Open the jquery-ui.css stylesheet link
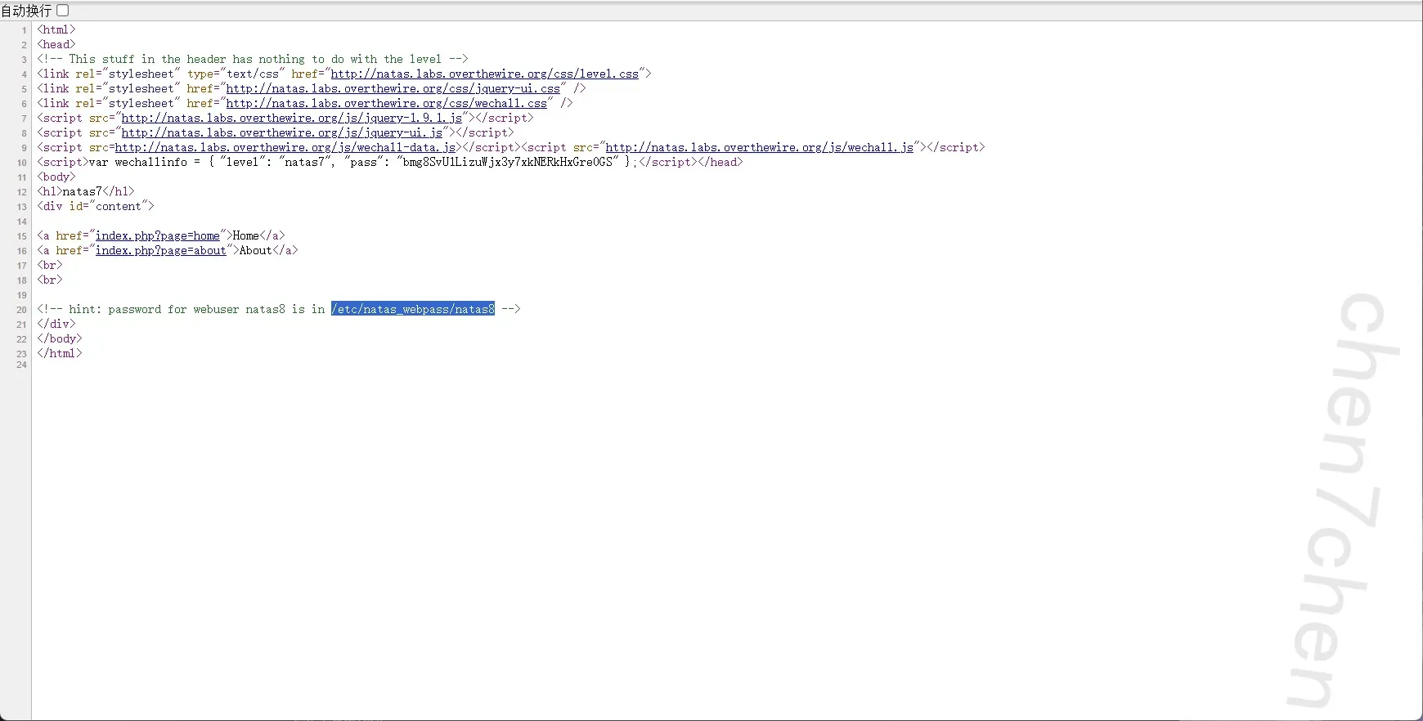1423x721 pixels. coord(393,88)
